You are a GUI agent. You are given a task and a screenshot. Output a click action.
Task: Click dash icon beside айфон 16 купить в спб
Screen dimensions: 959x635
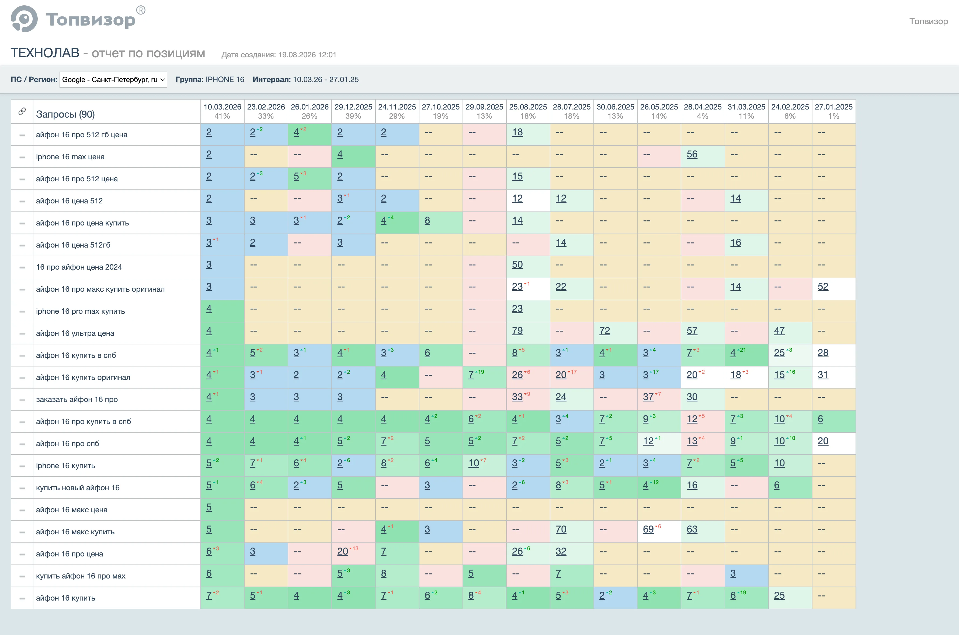click(x=22, y=355)
